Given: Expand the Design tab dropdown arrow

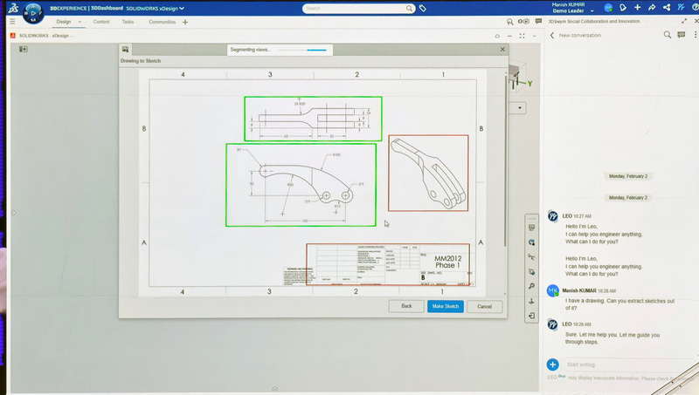Looking at the screenshot, I should click(x=80, y=22).
